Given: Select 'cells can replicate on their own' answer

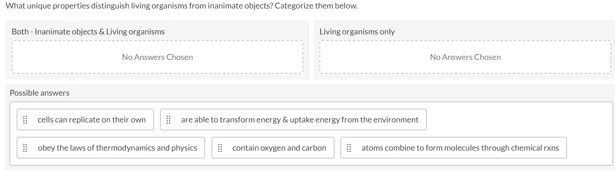Looking at the screenshot, I should tap(85, 120).
